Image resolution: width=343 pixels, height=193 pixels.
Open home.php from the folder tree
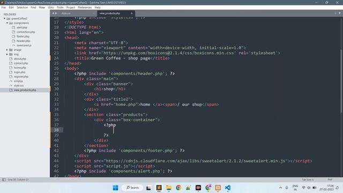(x=20, y=68)
